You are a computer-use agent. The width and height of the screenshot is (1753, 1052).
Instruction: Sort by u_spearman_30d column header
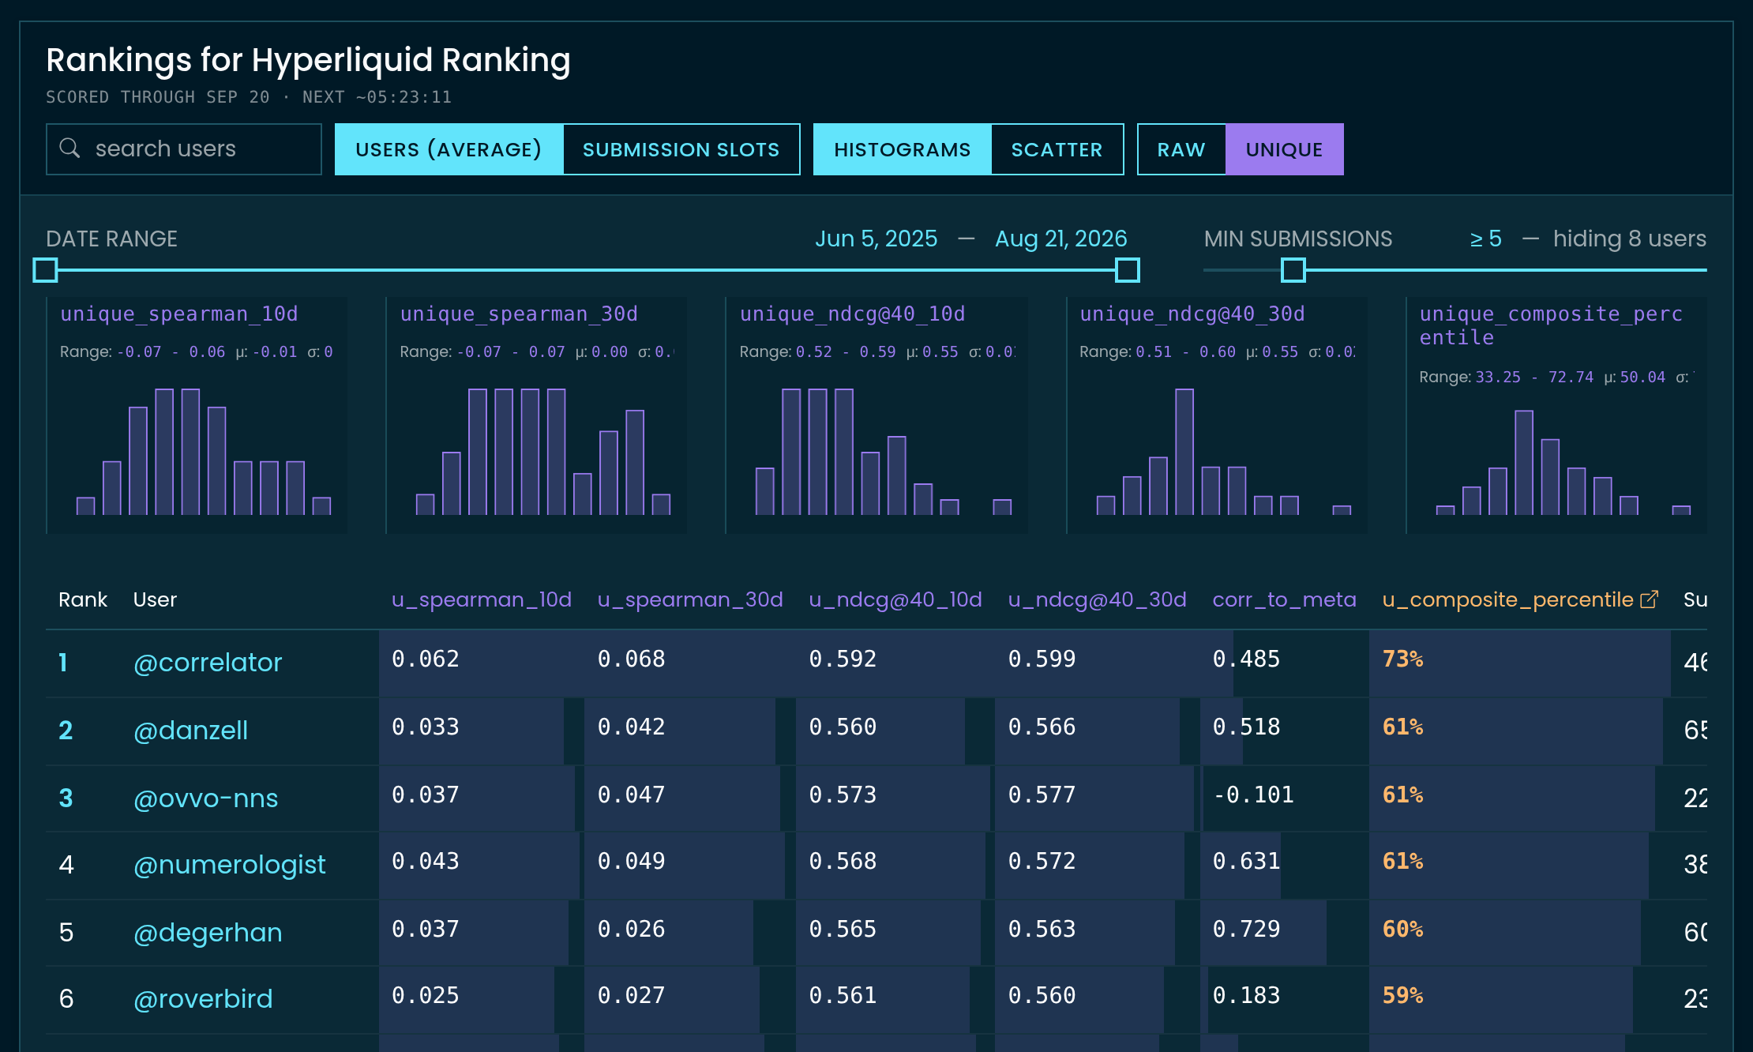pos(690,599)
